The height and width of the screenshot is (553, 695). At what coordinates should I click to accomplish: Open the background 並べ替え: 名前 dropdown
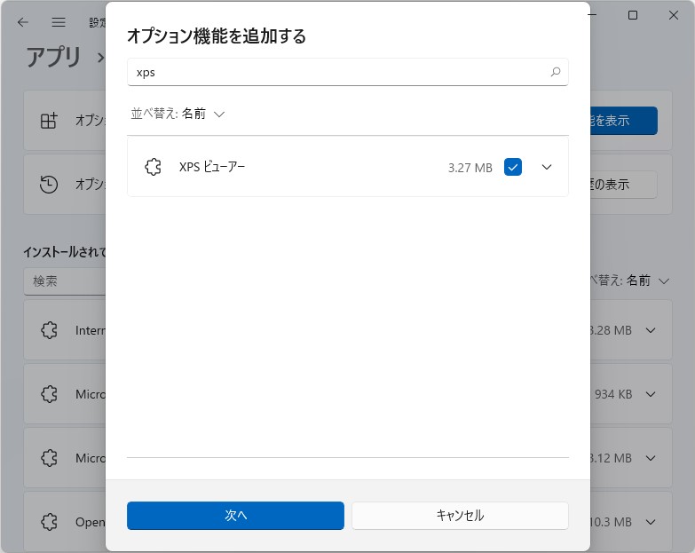629,280
